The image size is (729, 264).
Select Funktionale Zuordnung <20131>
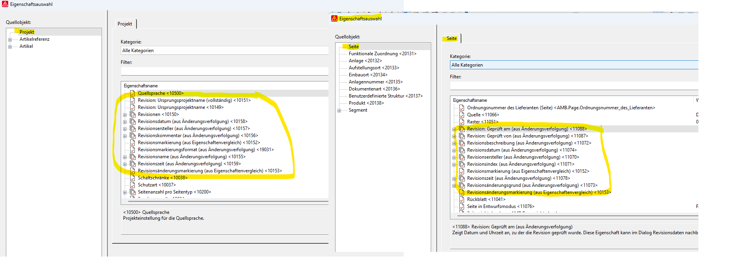(x=383, y=54)
